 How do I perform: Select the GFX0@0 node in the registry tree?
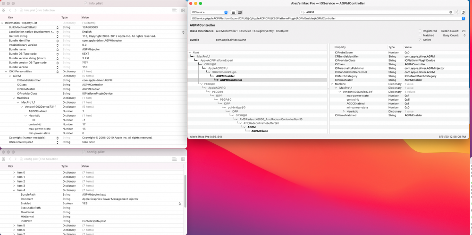[x=241, y=115]
